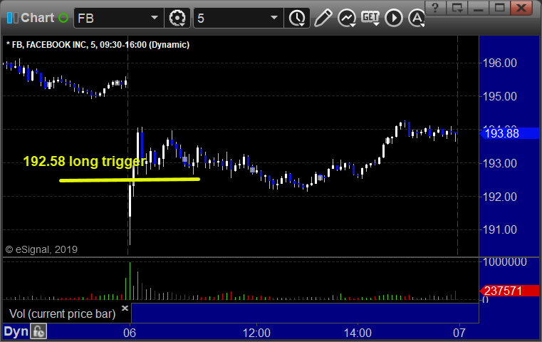
Task: Click the 06 date axis label
Action: coord(130,333)
